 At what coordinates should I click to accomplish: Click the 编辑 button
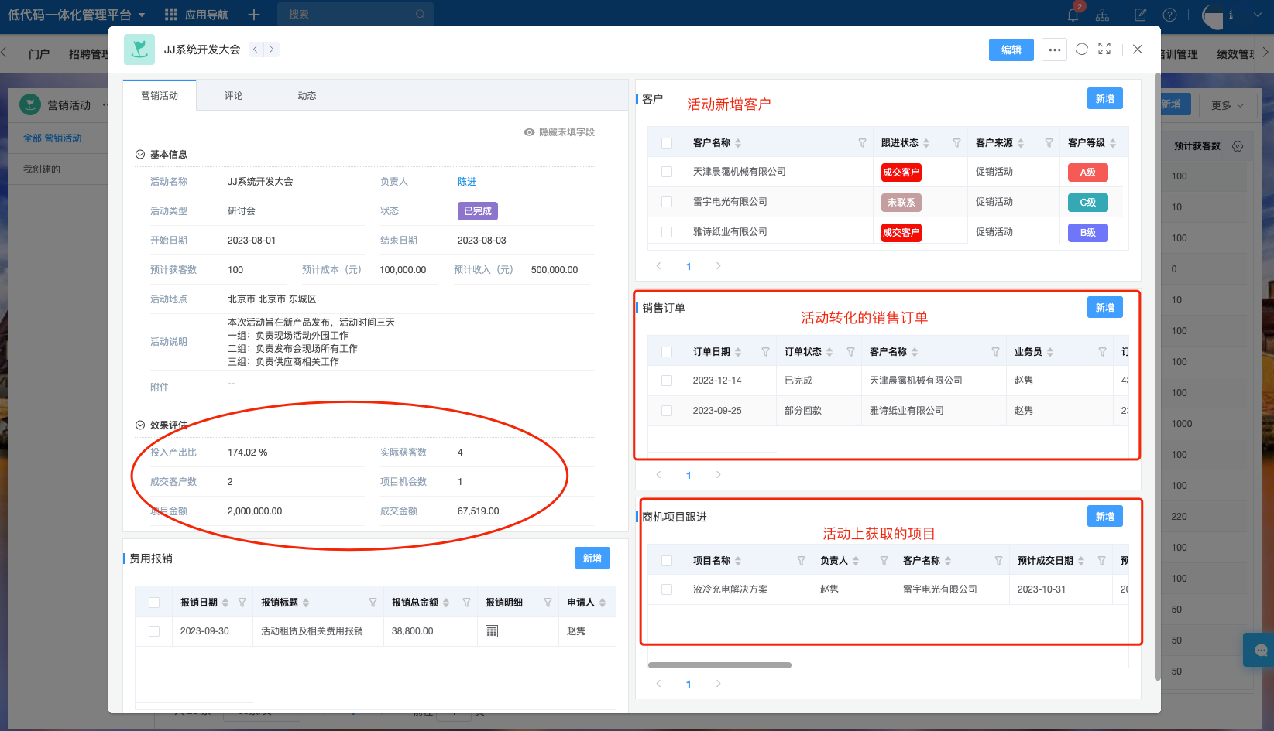point(1011,49)
